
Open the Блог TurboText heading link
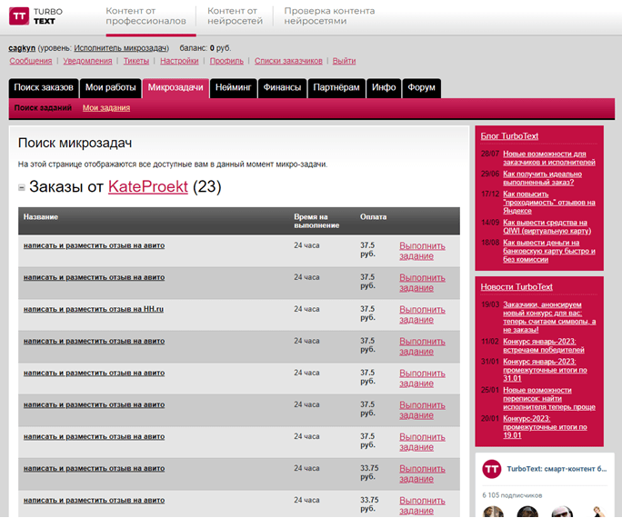pos(509,136)
